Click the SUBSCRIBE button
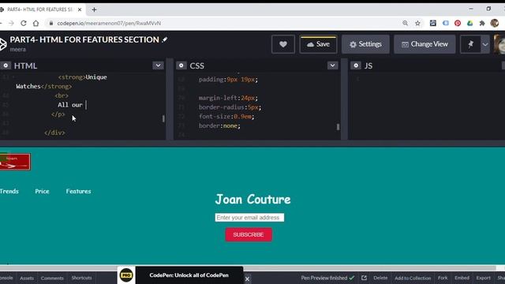The height and width of the screenshot is (284, 505). click(x=249, y=235)
